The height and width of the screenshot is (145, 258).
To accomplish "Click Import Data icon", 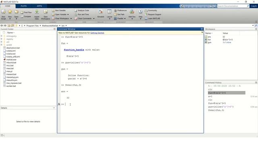I will click(37, 14).
